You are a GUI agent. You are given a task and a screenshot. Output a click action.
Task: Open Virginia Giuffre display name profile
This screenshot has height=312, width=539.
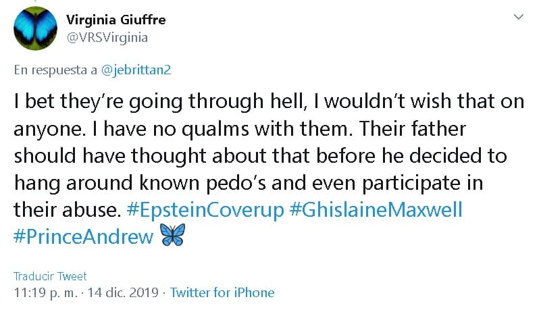click(117, 20)
